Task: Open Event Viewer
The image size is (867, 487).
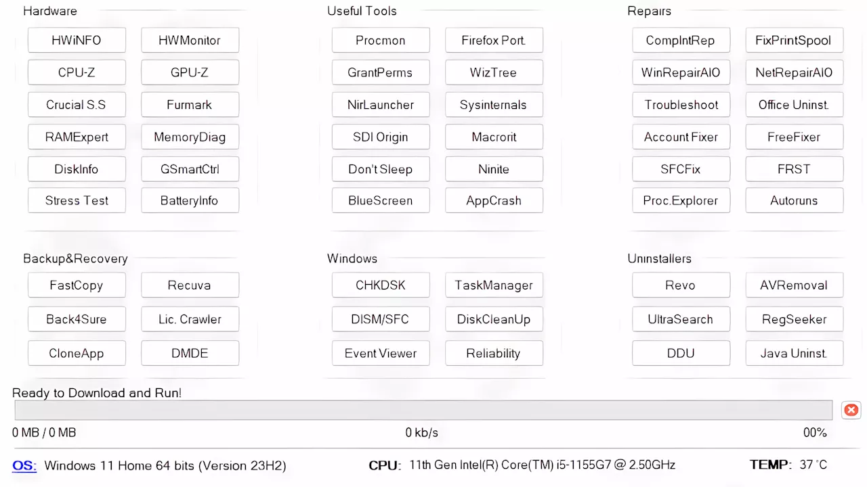Action: point(381,353)
